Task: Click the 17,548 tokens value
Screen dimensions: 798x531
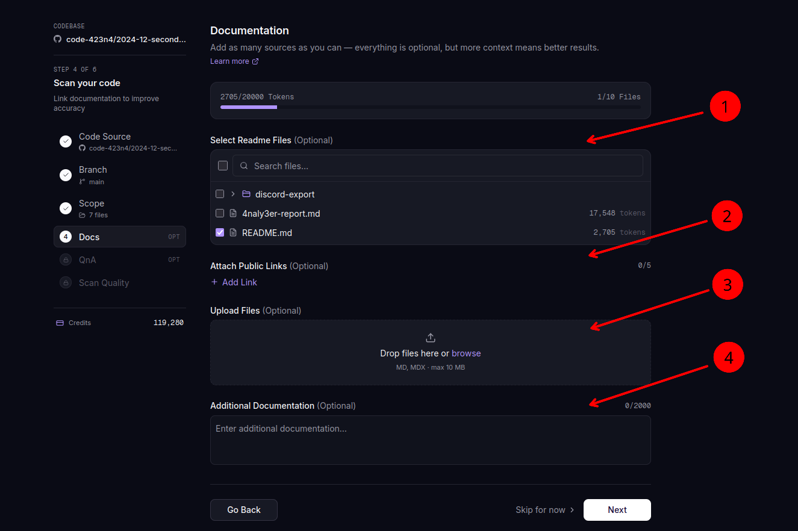Action: [x=617, y=213]
